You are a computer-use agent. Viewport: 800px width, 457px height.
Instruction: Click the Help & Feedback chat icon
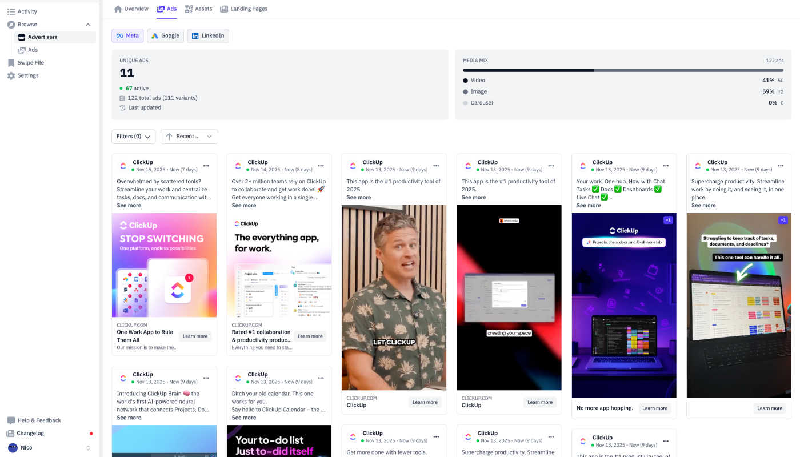[x=12, y=420]
